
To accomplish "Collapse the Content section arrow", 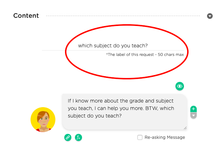I will 210,16.
